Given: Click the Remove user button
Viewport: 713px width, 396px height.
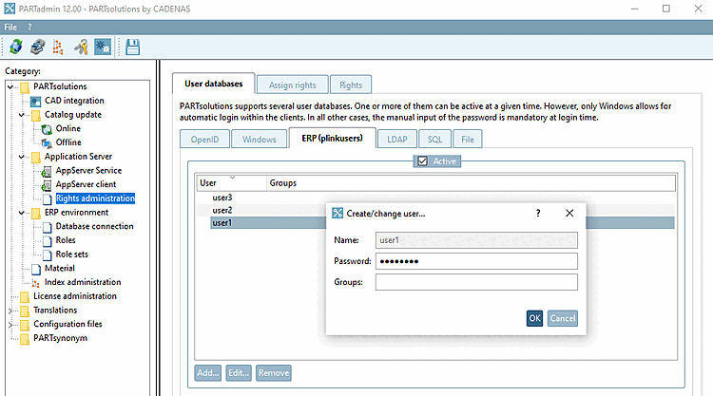Looking at the screenshot, I should point(274,373).
